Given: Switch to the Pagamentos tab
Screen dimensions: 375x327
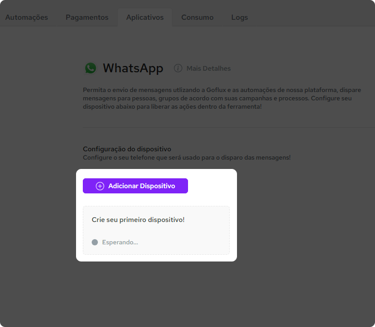Looking at the screenshot, I should (x=87, y=18).
